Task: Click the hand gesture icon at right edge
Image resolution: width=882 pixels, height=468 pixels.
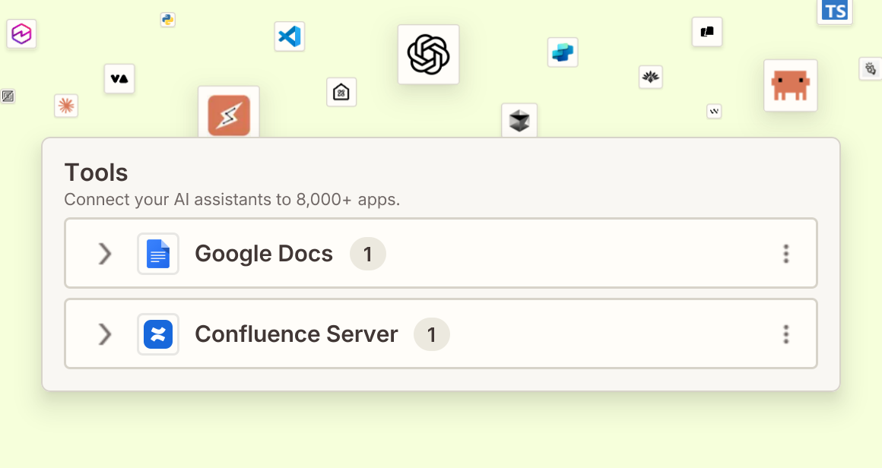Action: coord(870,68)
